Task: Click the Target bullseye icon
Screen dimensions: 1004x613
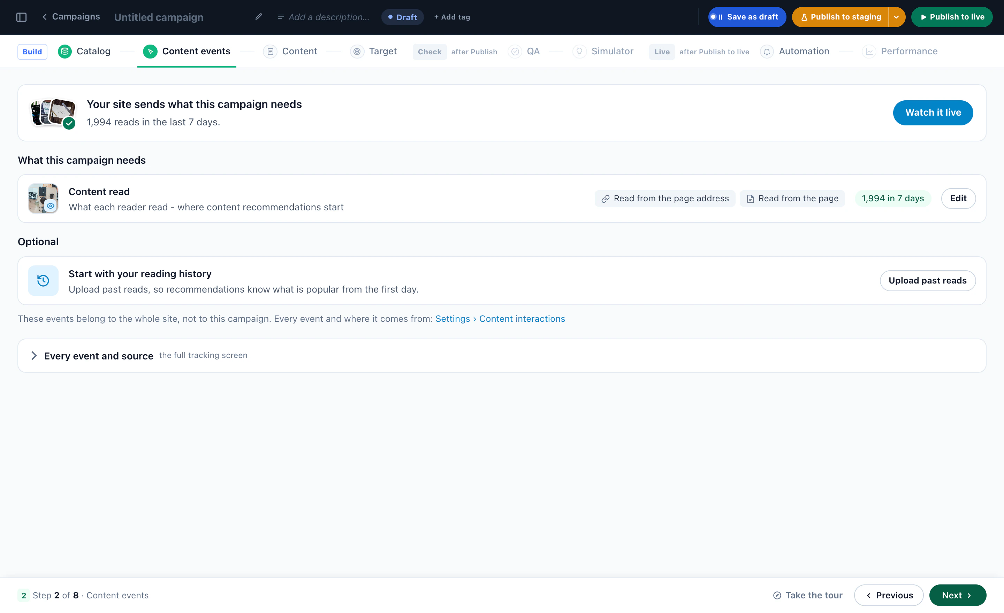Action: click(357, 51)
